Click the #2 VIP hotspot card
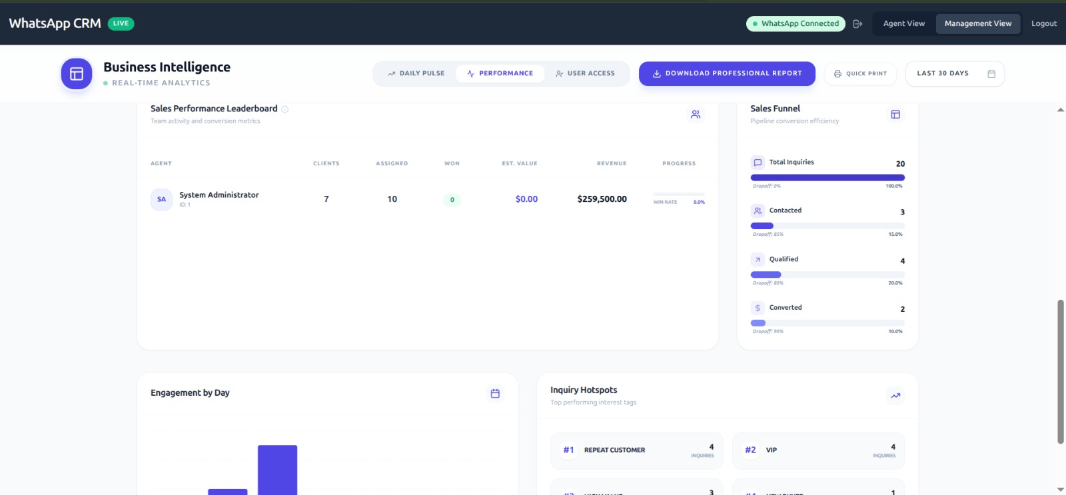The width and height of the screenshot is (1066, 495). [x=818, y=451]
